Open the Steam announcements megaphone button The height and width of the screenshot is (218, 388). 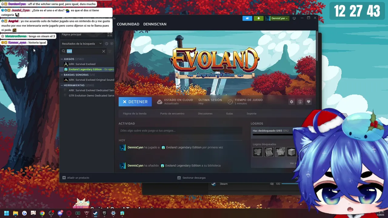[x=247, y=18]
